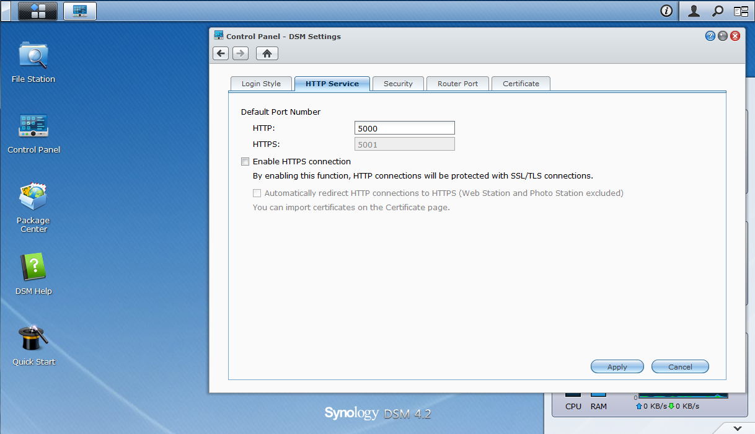The height and width of the screenshot is (434, 755).
Task: Open the information notifications icon
Action: pos(666,11)
